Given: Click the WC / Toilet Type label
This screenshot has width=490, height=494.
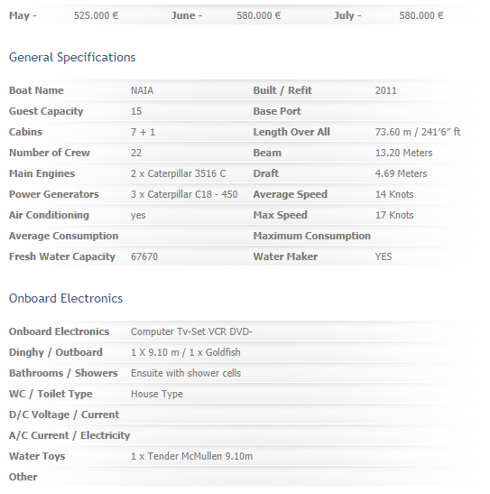Looking at the screenshot, I should pyautogui.click(x=51, y=394).
